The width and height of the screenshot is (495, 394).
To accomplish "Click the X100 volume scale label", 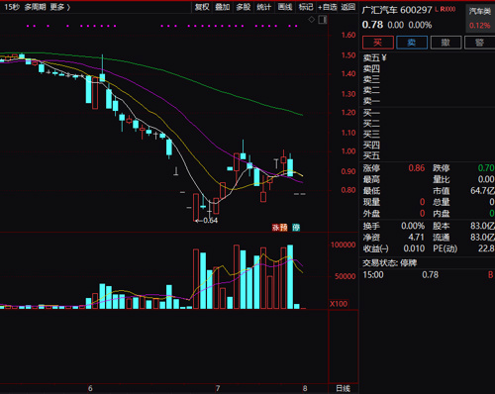I will pyautogui.click(x=339, y=304).
